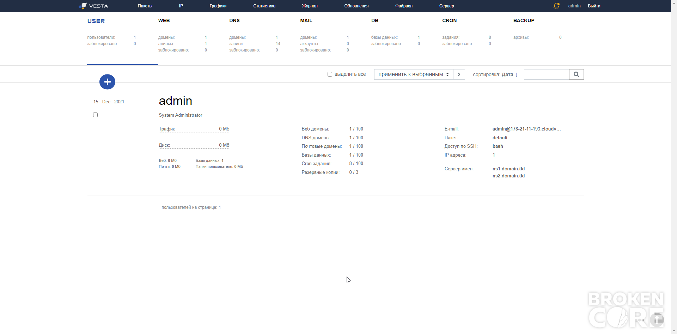This screenshot has width=677, height=334.
Task: Click the Выйти logout link
Action: pos(594,6)
